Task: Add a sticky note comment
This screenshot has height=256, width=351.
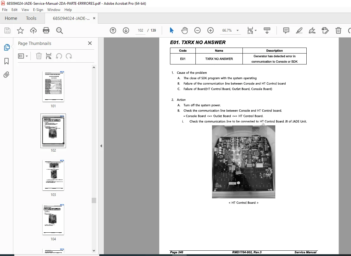Action: 286,30
